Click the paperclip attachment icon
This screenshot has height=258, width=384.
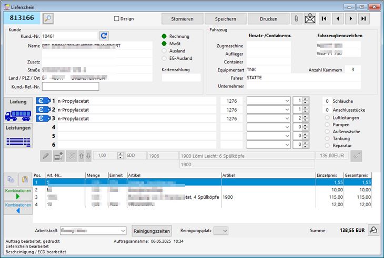297,19
